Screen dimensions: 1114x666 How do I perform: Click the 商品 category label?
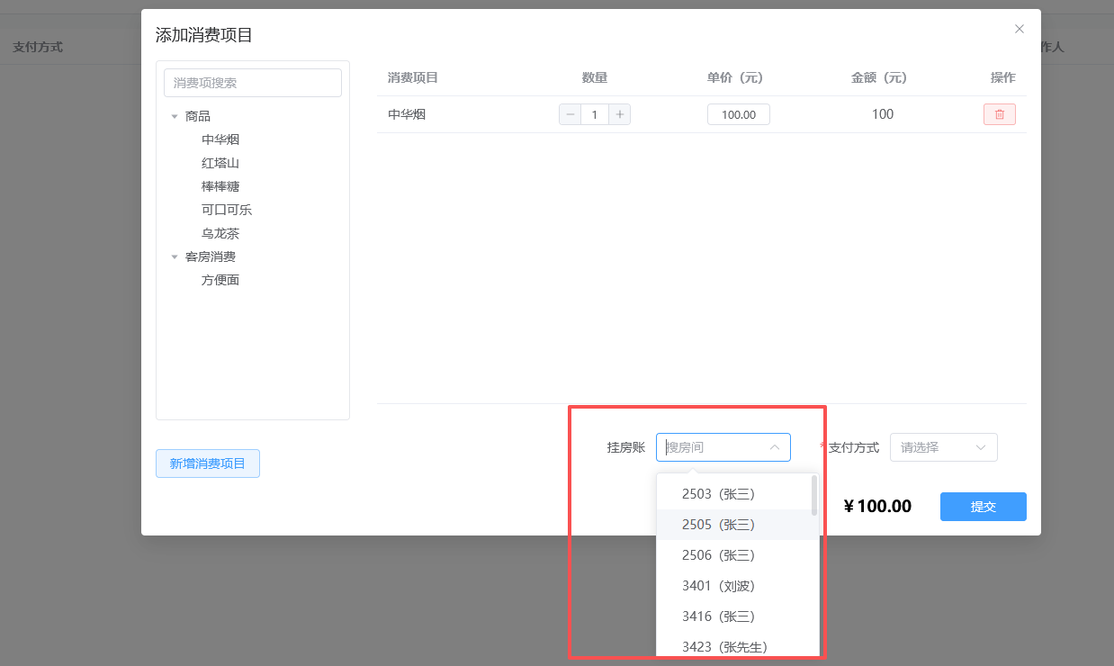[198, 116]
